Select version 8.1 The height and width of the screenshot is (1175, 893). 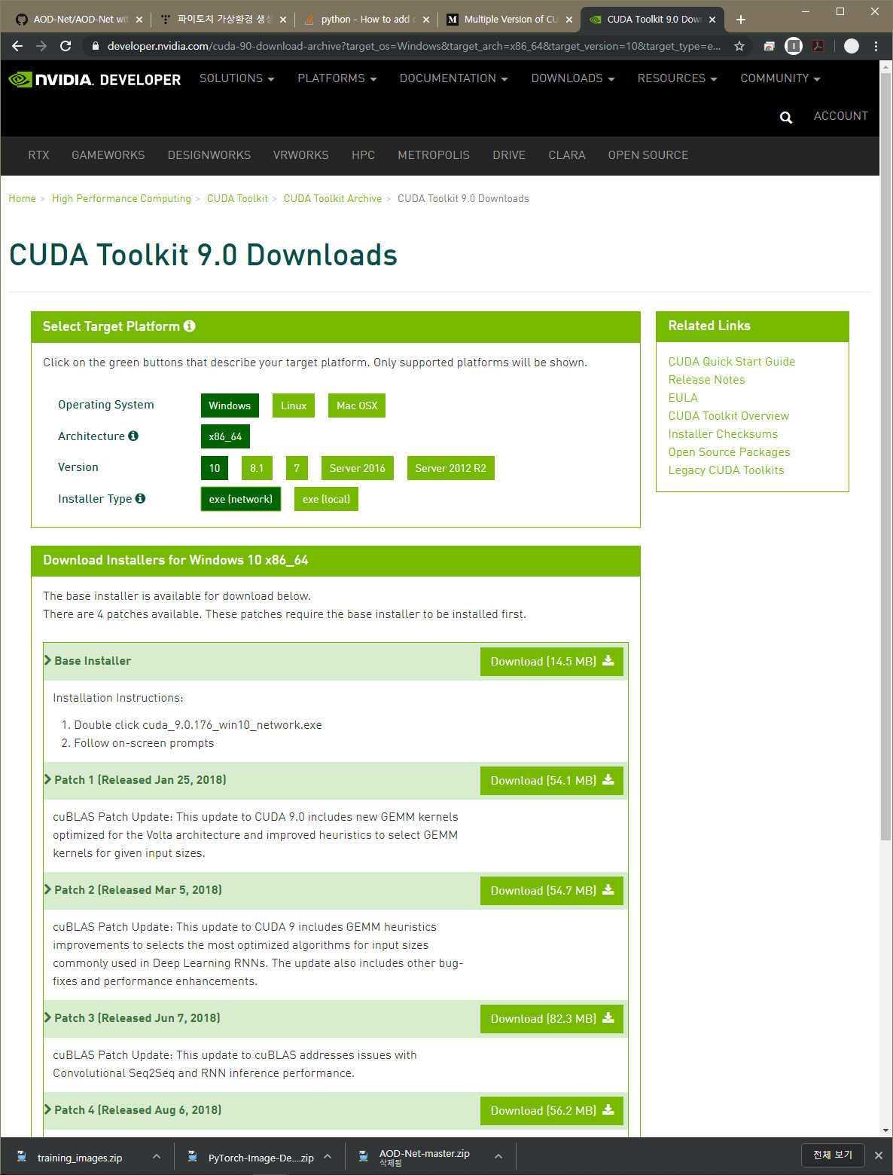click(257, 468)
